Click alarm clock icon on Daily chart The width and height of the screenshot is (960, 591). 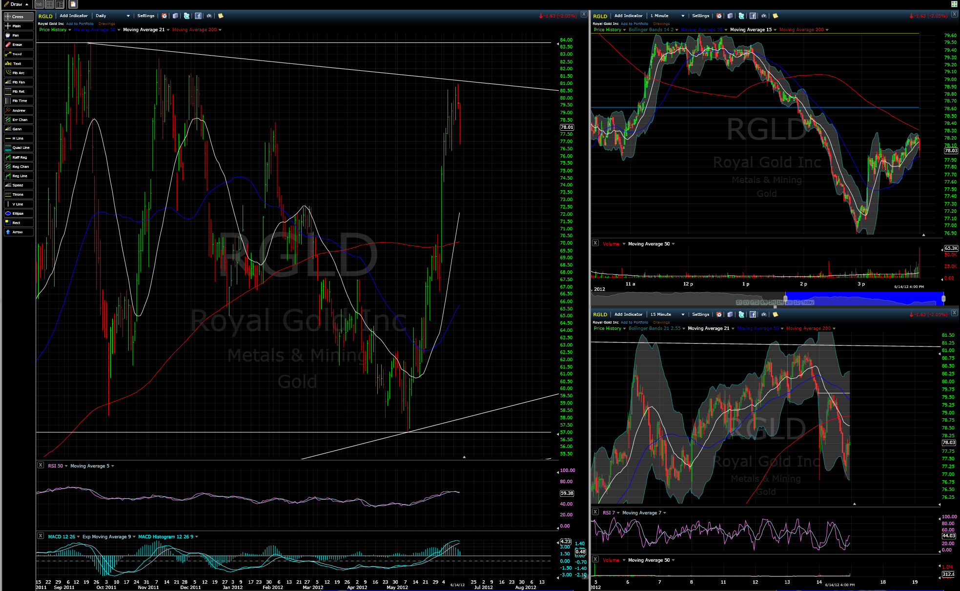(x=164, y=16)
